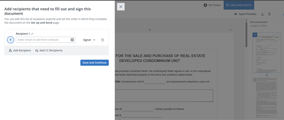This screenshot has width=284, height=120.
Task: Open page 1 thumbnail options menu
Action: pyautogui.click(x=277, y=37)
